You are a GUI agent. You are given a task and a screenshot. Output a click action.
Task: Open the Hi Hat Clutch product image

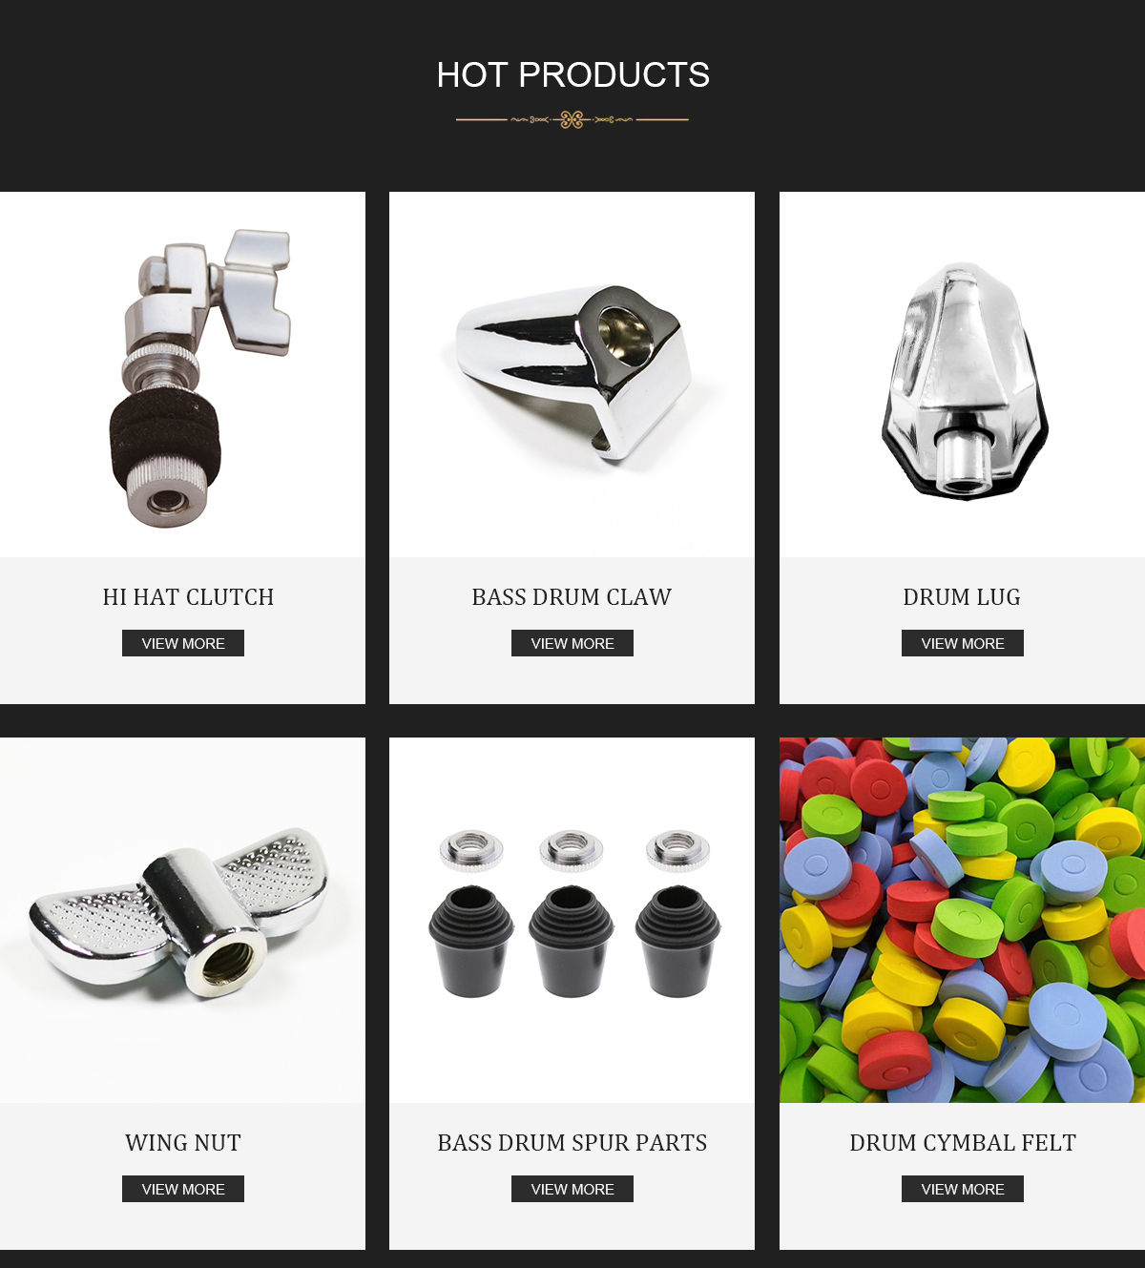pyautogui.click(x=182, y=375)
